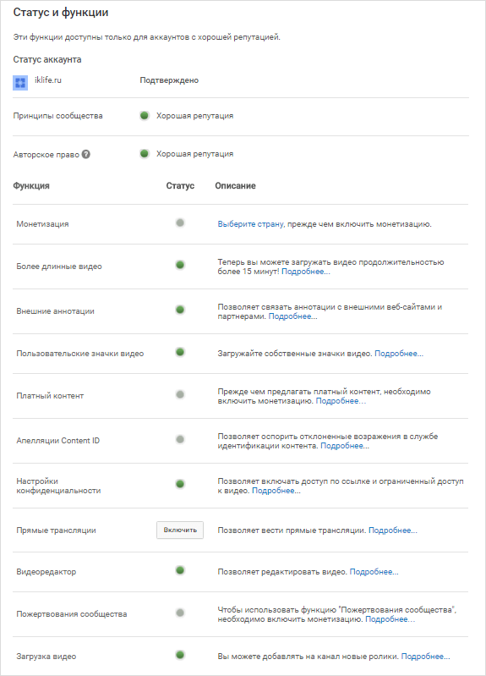Open Подробнее link for Content ID appeals
Screen dimensions: 486x676
(345, 446)
